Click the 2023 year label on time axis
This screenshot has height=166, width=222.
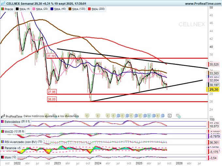pyautogui.click(x=57, y=163)
